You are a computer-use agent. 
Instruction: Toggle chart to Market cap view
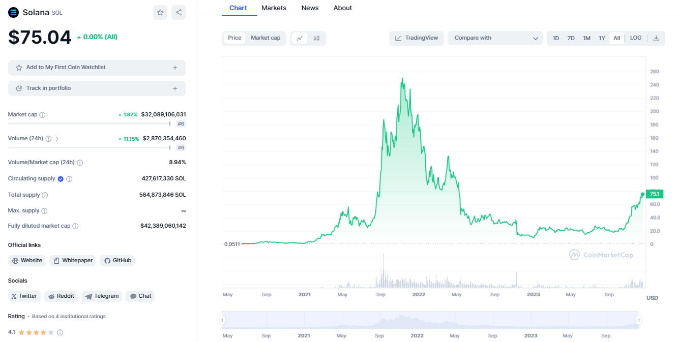click(x=266, y=38)
